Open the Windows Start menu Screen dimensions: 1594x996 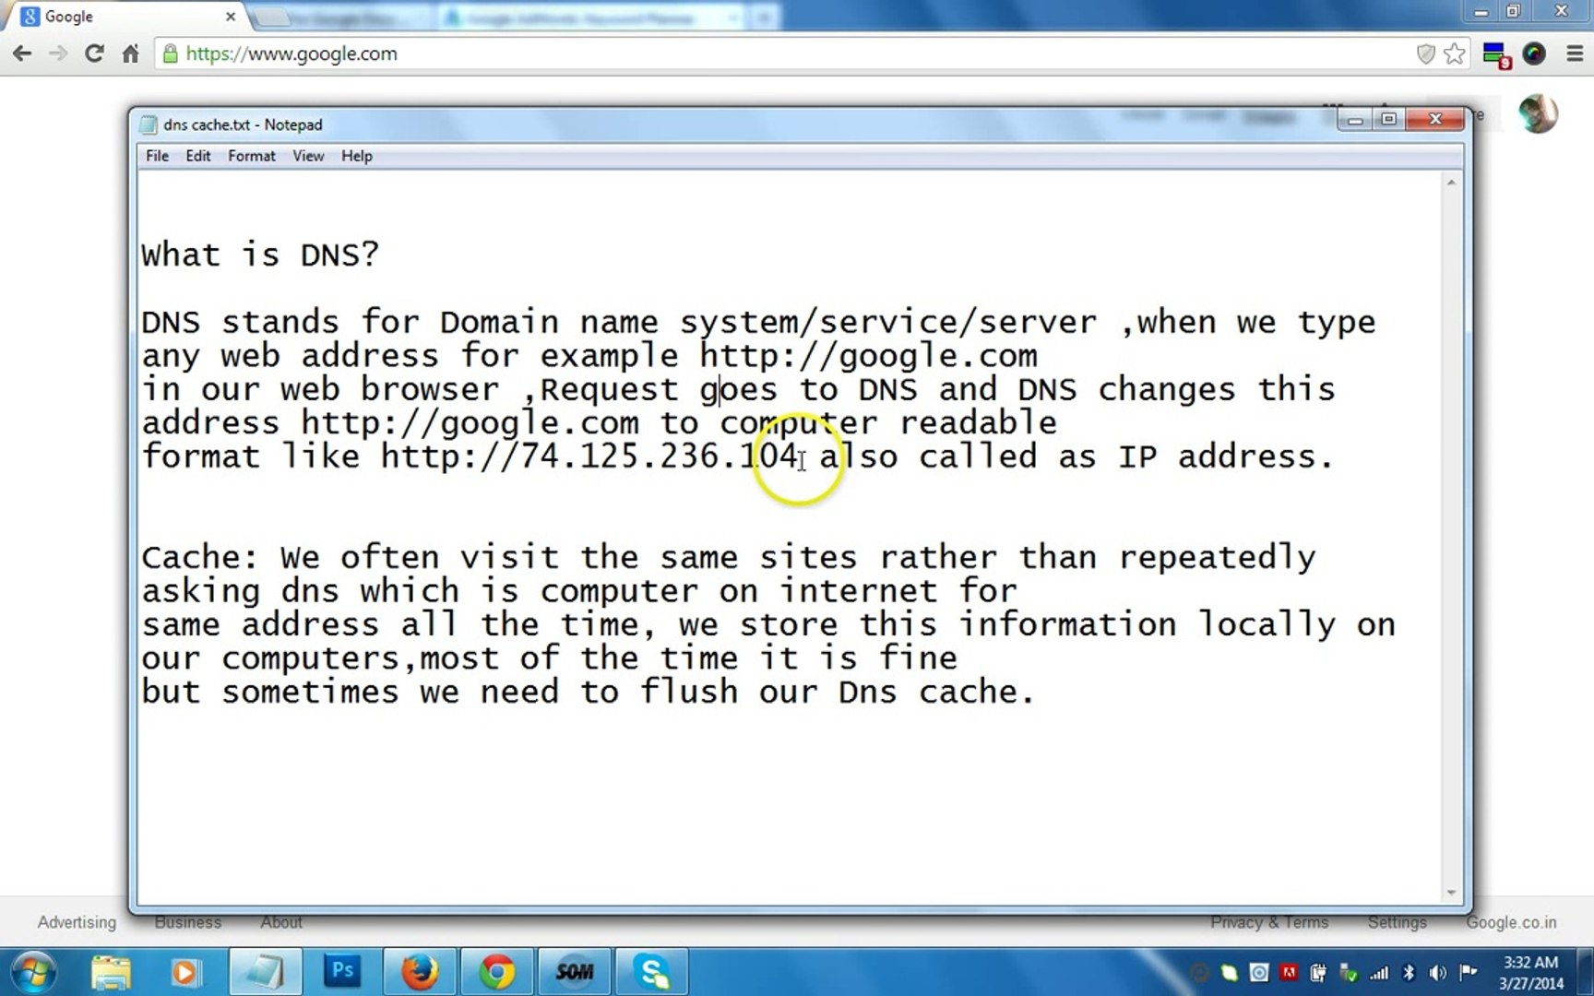33,972
